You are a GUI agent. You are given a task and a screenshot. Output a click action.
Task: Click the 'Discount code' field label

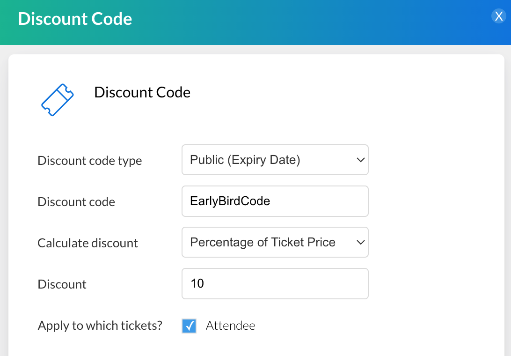(76, 202)
